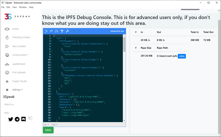Click the 'Ln: 1 Col: 1' status text

(51, 125)
